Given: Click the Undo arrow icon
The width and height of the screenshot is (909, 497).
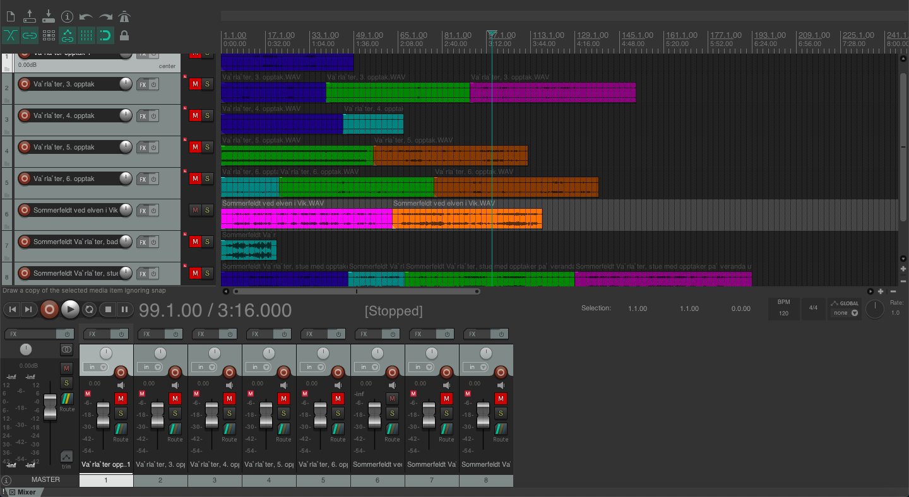Looking at the screenshot, I should pyautogui.click(x=86, y=16).
